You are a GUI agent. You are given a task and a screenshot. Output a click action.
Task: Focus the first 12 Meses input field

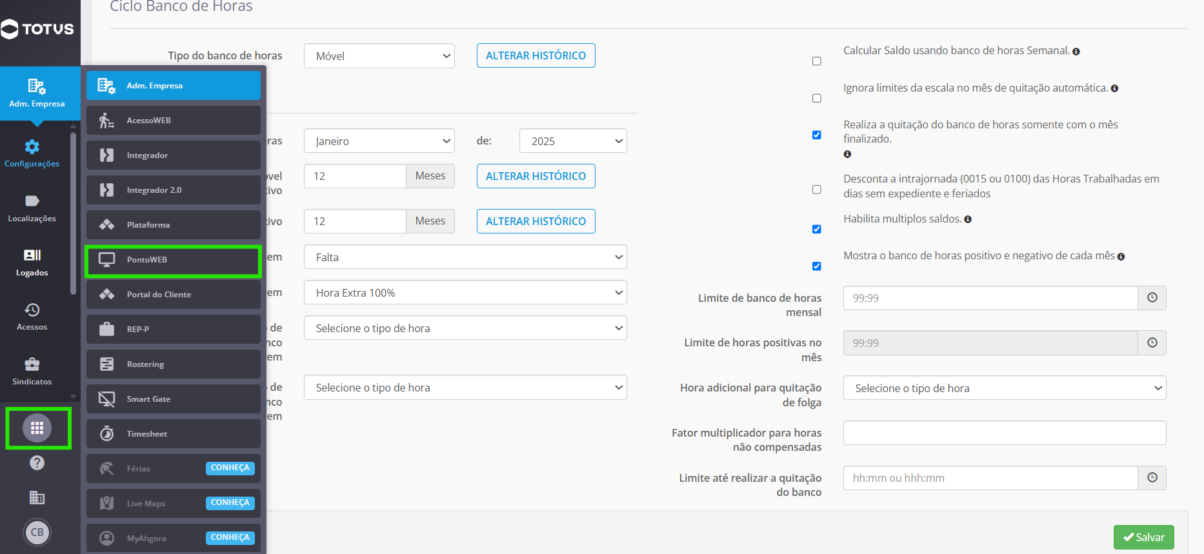355,176
